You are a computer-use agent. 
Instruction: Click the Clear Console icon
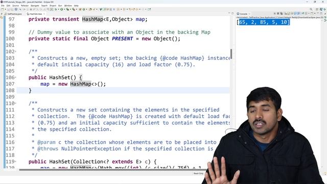[286, 14]
